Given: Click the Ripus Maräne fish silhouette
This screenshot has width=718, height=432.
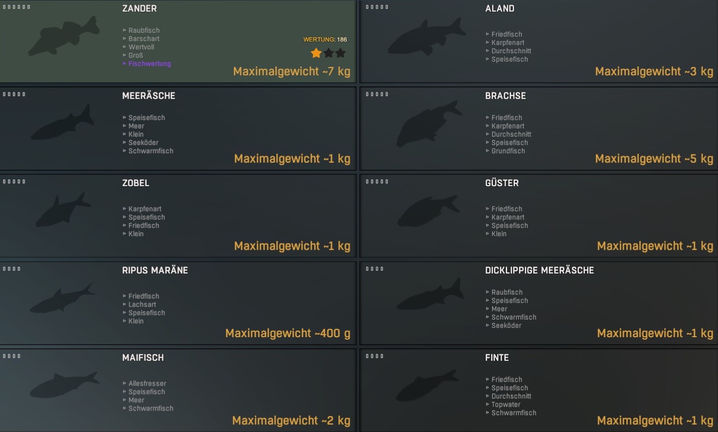Looking at the screenshot, I should [x=63, y=298].
